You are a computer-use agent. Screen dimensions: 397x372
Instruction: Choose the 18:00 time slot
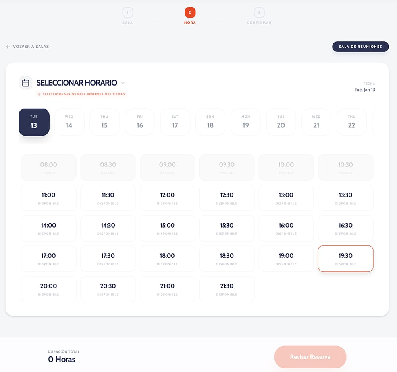[168, 259]
